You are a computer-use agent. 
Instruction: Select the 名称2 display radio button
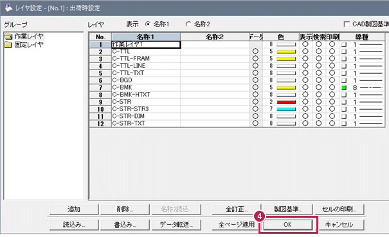[x=188, y=24]
